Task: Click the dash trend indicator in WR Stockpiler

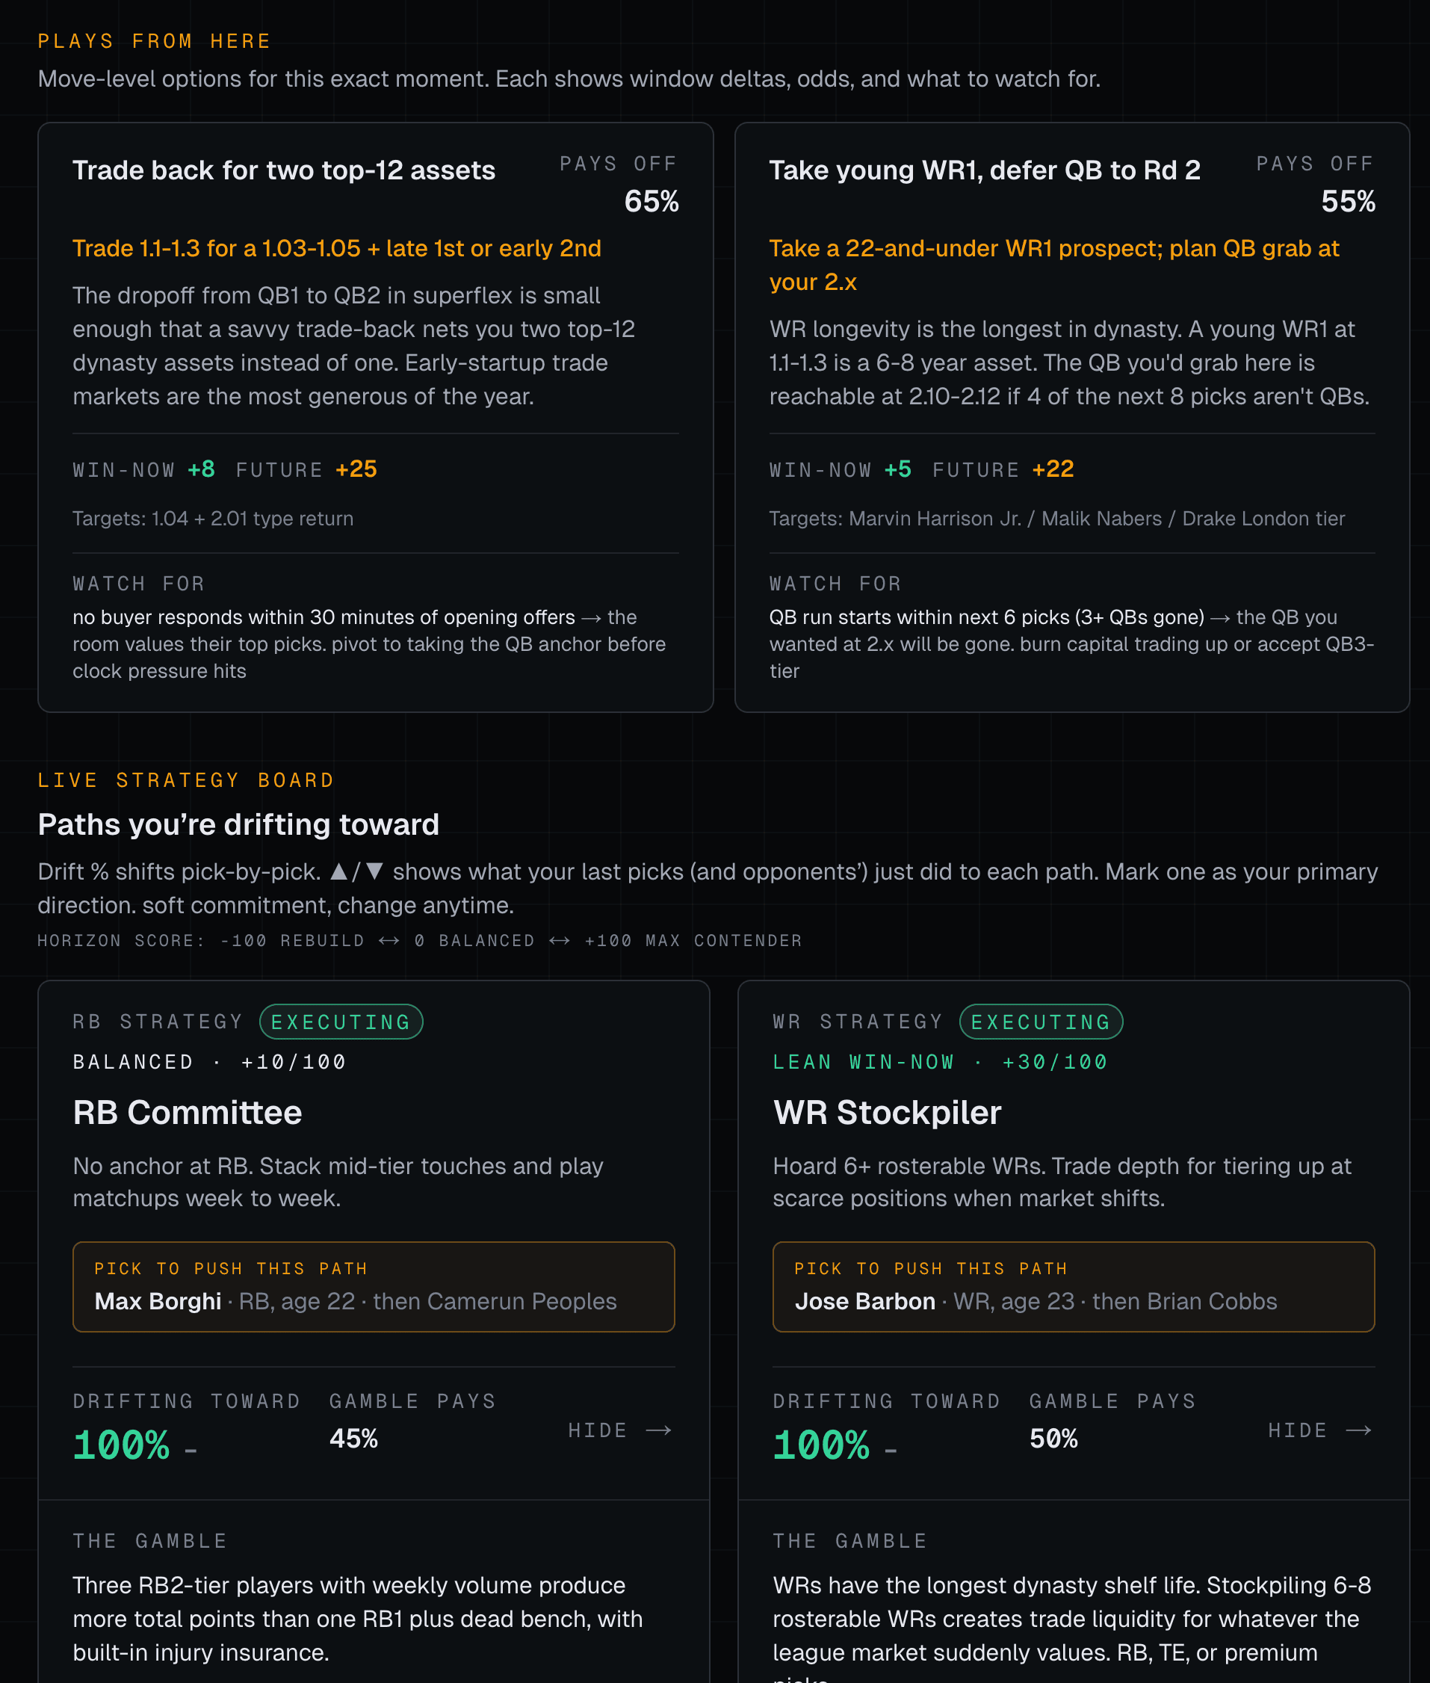Action: point(890,1451)
